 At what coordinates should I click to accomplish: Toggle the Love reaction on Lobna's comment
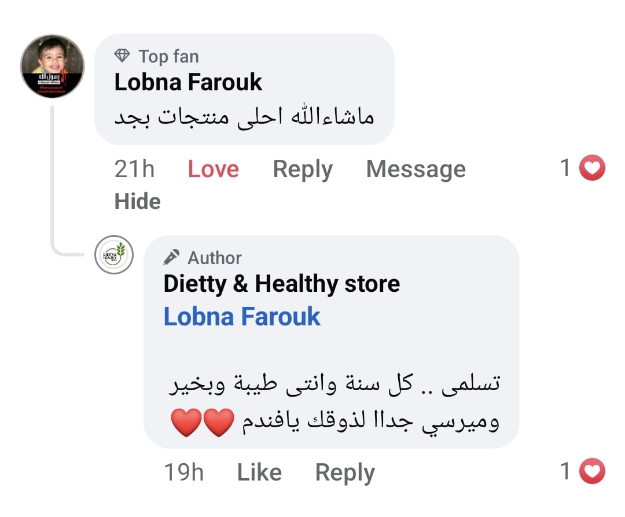213,169
